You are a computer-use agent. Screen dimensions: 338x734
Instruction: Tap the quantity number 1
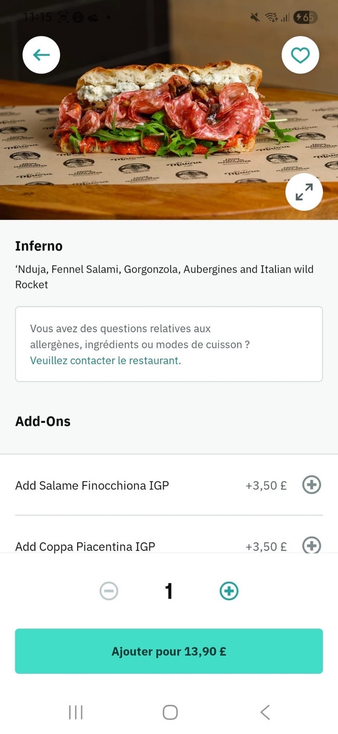(x=168, y=591)
